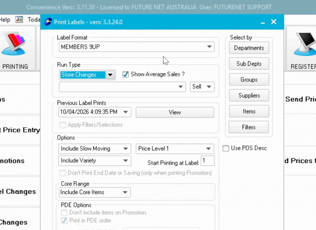Enable the Use POS Desc checkbox
This screenshot has height=230, width=316.
[x=226, y=148]
